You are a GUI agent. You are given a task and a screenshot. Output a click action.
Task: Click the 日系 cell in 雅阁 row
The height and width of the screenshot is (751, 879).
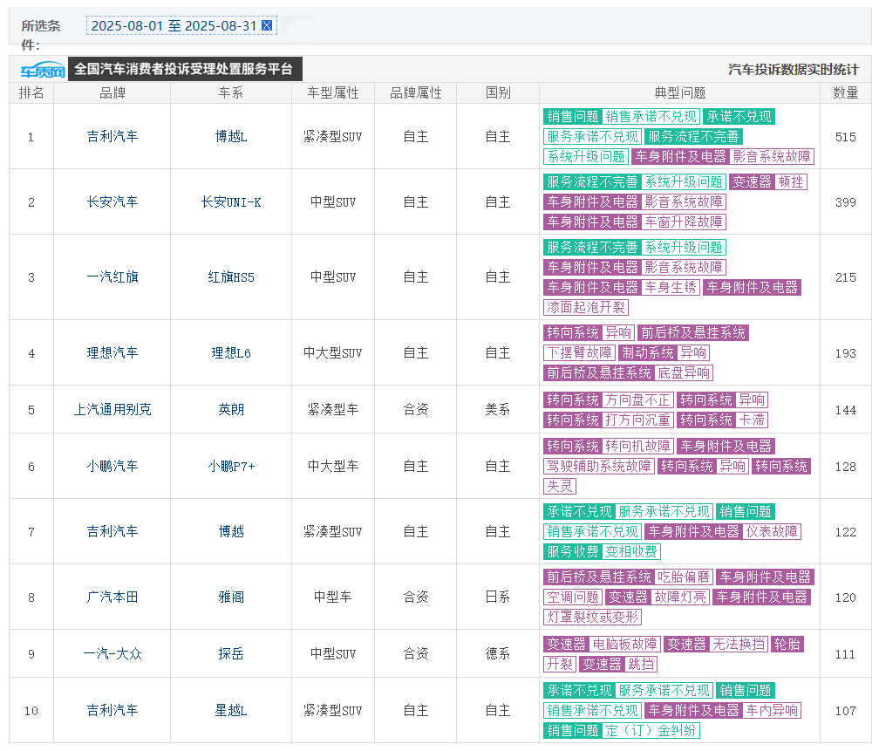(498, 597)
